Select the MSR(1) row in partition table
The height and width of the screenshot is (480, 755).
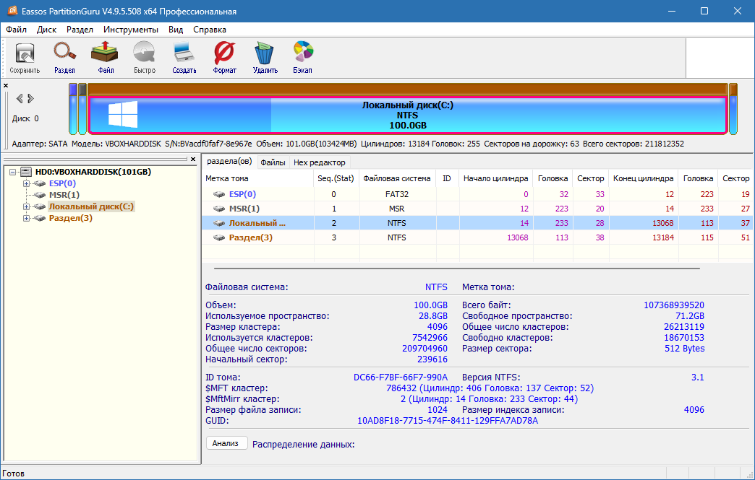click(477, 209)
